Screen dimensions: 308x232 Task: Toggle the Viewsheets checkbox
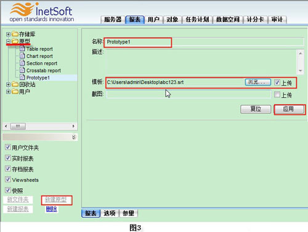8,179
